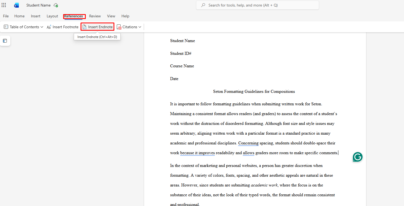Open the app launcher waffle icon
The height and width of the screenshot is (206, 404).
point(4,5)
